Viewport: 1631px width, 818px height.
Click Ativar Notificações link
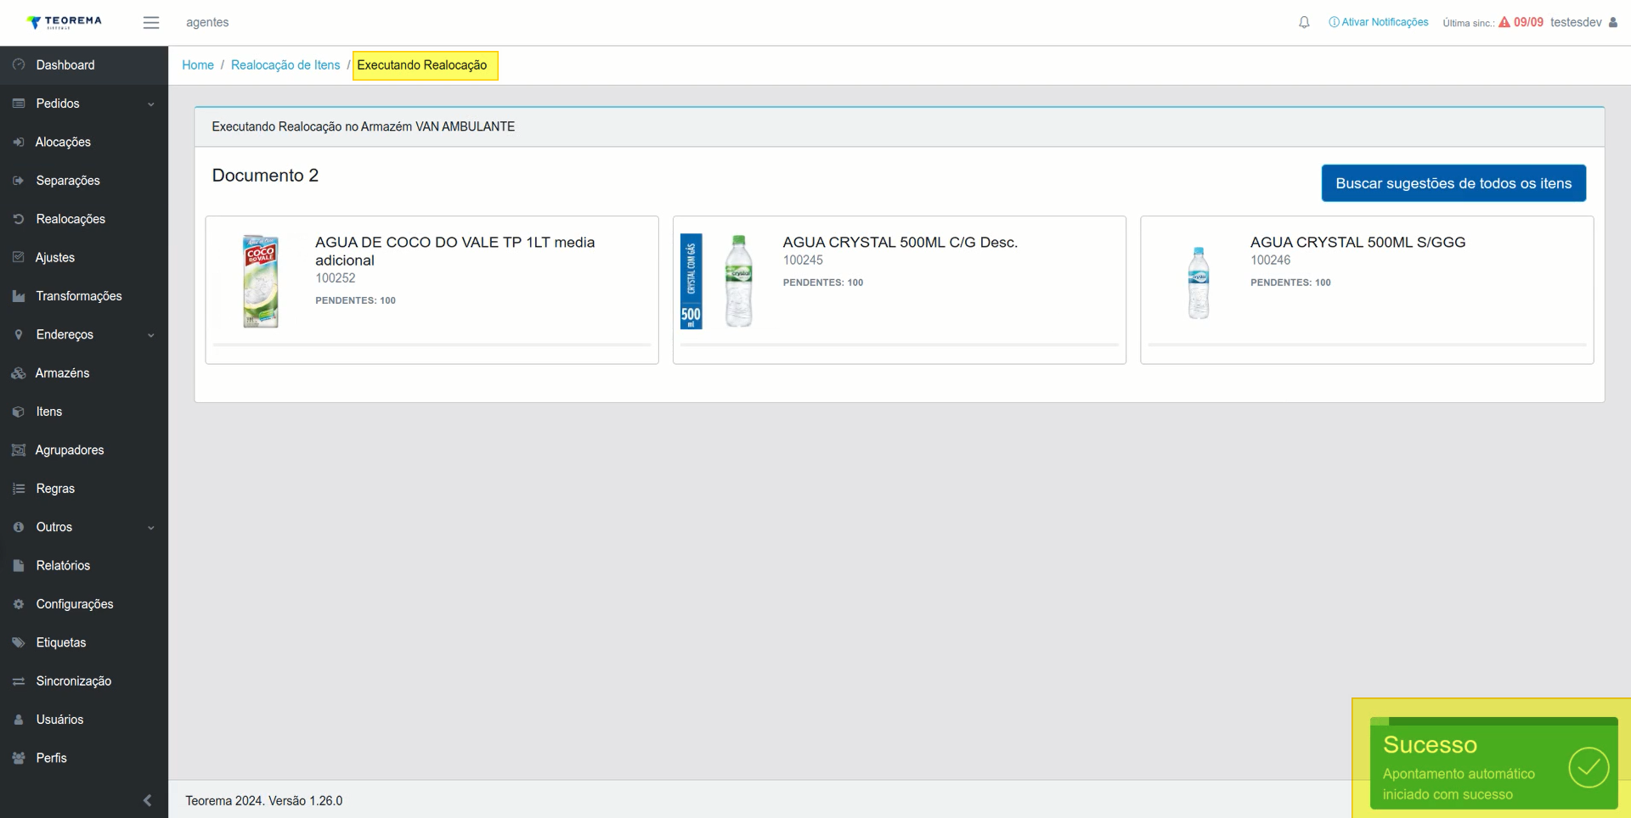(x=1379, y=22)
